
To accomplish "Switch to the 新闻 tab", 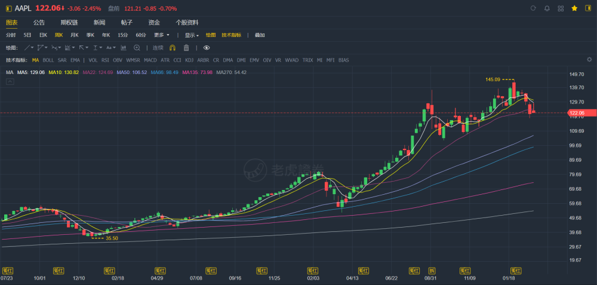I will [99, 23].
